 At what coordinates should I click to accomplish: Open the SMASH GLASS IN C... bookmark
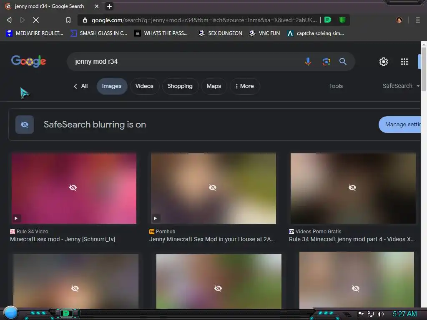click(98, 33)
